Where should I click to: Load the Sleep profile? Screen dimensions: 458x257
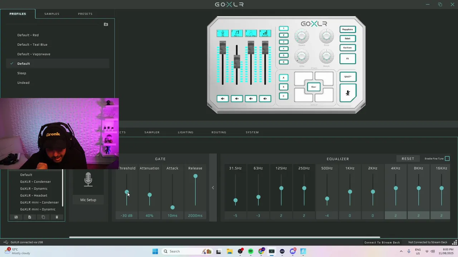point(58,73)
